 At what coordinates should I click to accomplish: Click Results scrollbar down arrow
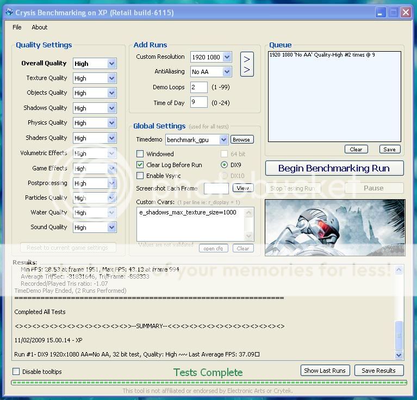click(x=399, y=355)
